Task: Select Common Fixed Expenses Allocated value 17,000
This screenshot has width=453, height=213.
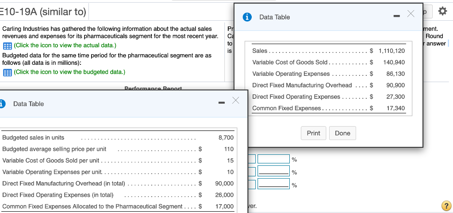Action: coord(224,207)
